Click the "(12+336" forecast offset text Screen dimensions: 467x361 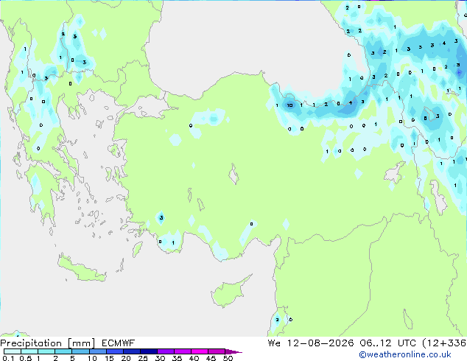444,343
